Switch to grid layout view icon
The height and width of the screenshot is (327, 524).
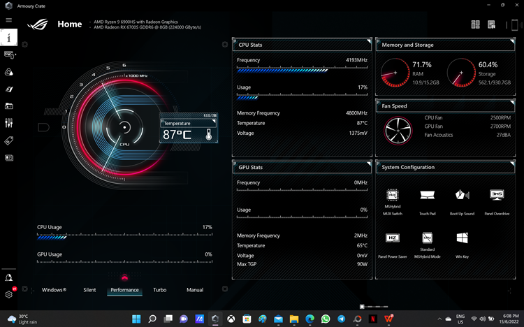pos(475,24)
